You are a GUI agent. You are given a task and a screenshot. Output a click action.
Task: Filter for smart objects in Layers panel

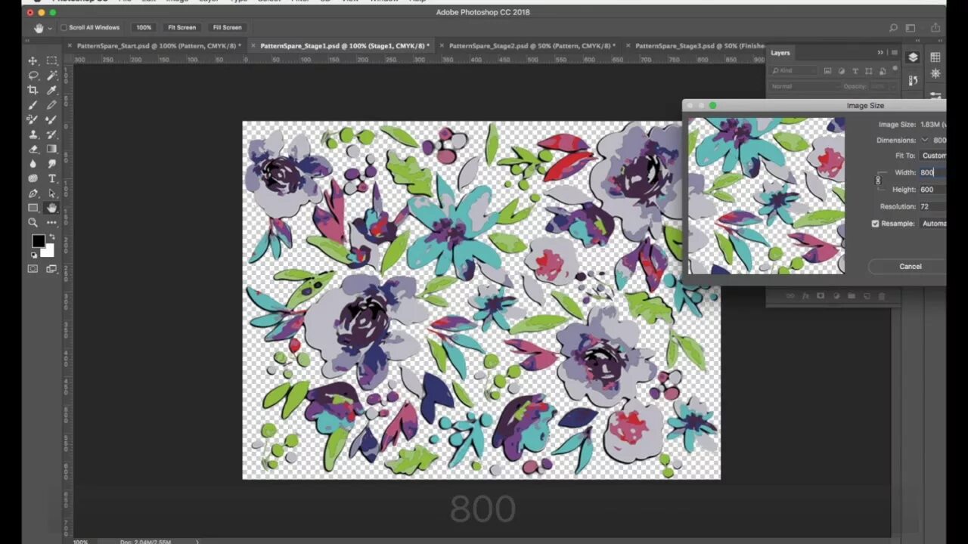pos(882,71)
